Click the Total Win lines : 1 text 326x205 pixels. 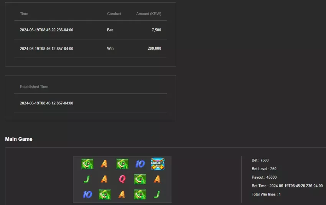(266, 194)
